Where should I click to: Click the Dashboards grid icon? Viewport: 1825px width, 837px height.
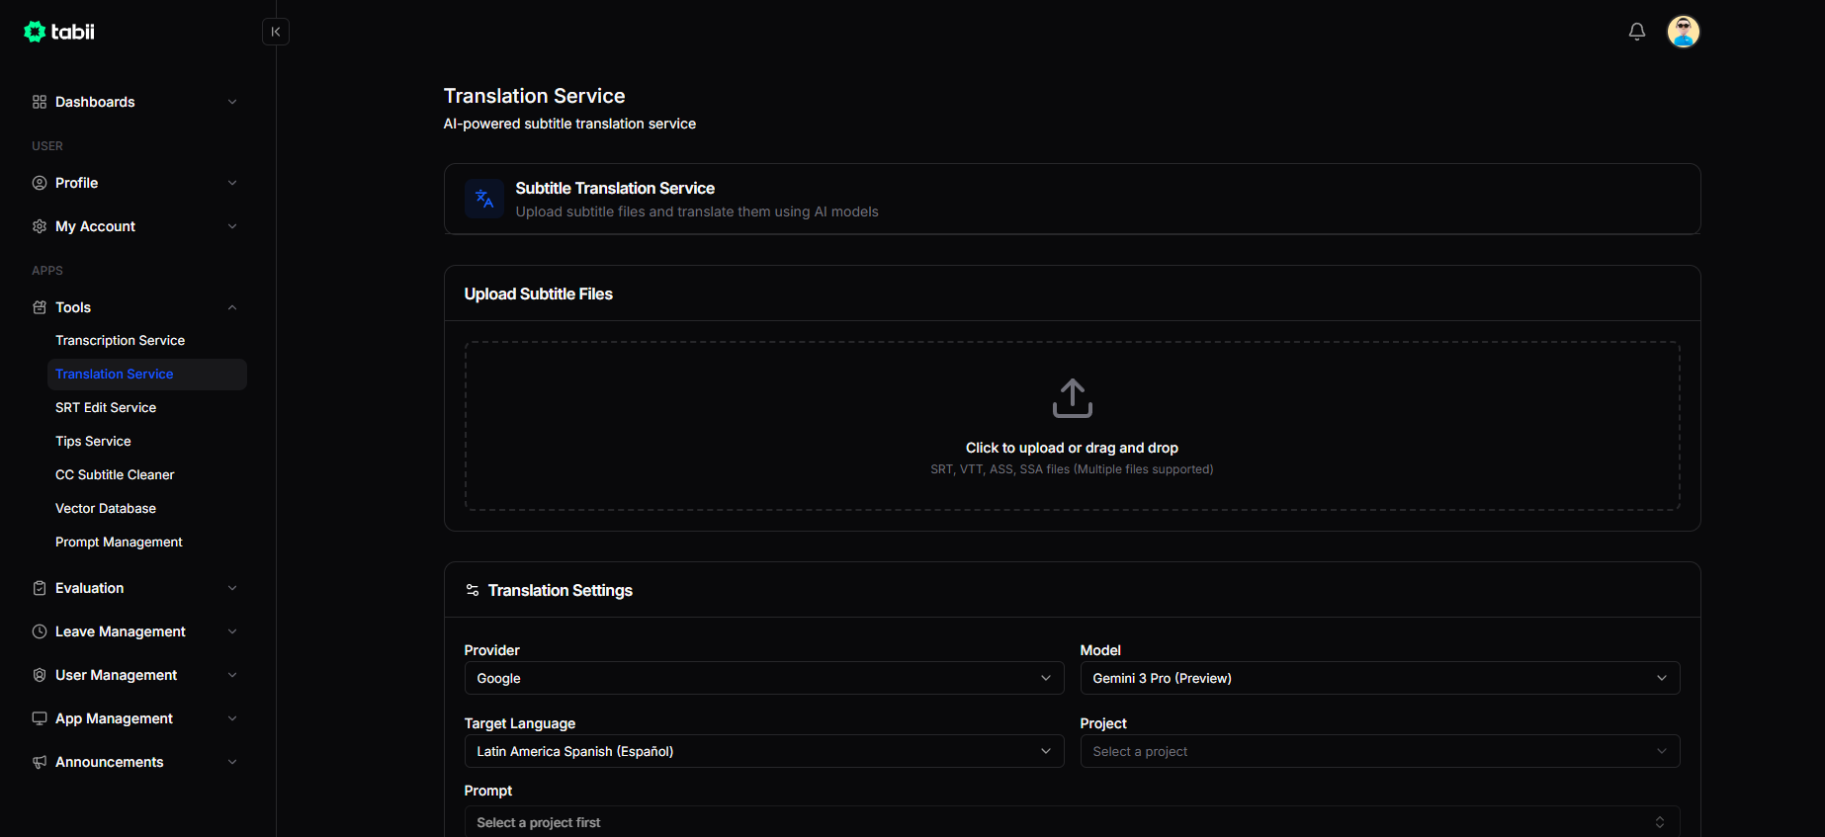[x=40, y=102]
